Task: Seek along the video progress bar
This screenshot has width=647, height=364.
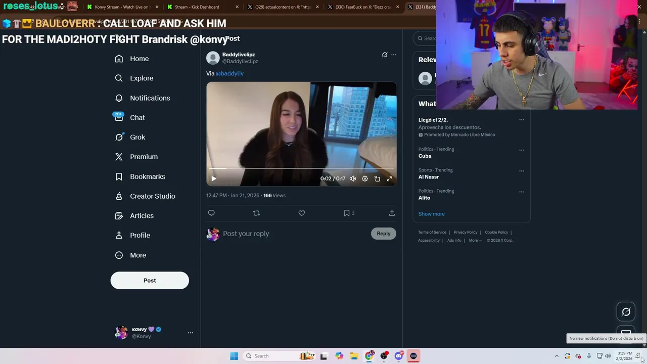Action: click(x=301, y=168)
